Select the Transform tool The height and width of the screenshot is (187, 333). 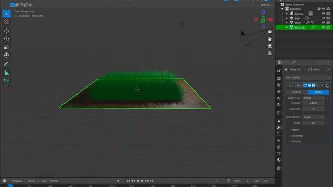coord(6,55)
